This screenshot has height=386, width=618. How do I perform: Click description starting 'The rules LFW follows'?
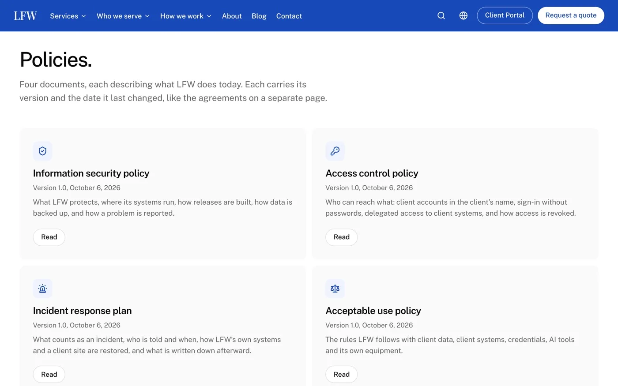(450, 345)
